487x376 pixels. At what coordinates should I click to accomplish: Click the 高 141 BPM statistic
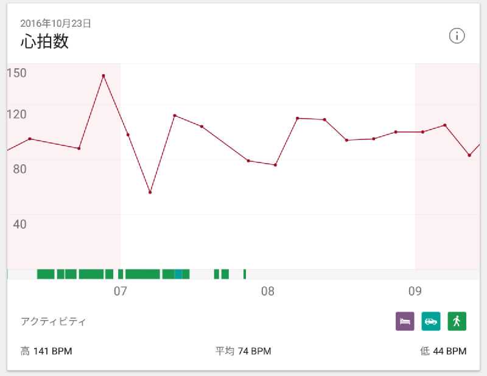[x=46, y=351]
